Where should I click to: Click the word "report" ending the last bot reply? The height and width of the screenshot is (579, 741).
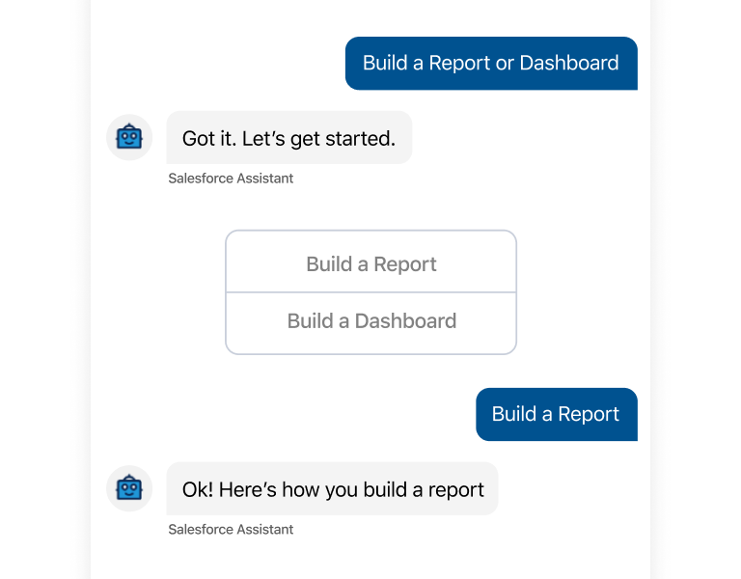coord(455,489)
